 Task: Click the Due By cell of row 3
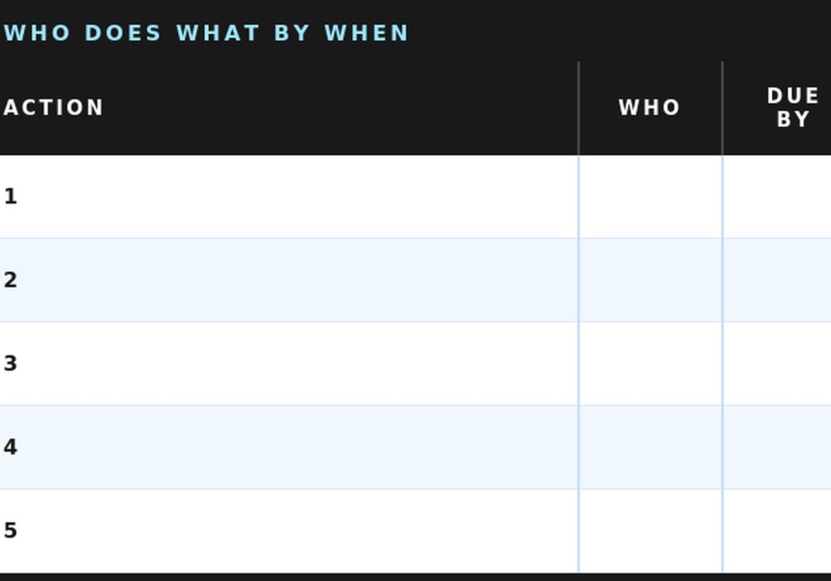click(x=777, y=364)
